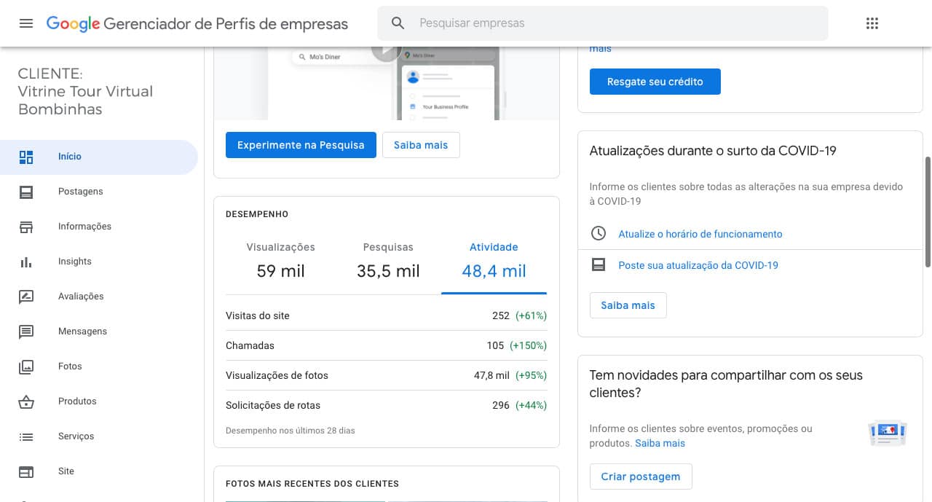Click the Início dashboard icon
Image resolution: width=932 pixels, height=502 pixels.
coord(26,157)
